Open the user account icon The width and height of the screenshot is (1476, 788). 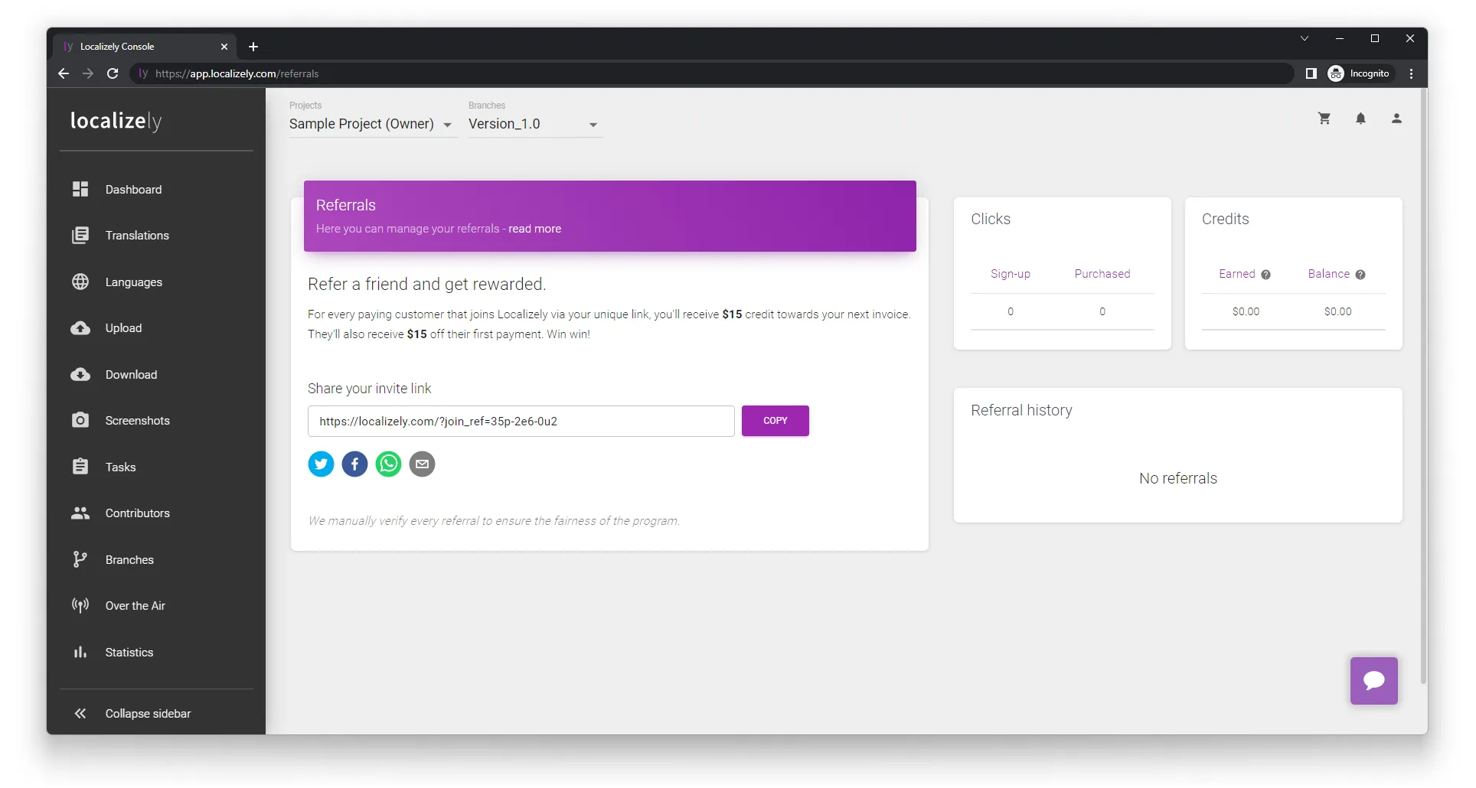pyautogui.click(x=1396, y=119)
